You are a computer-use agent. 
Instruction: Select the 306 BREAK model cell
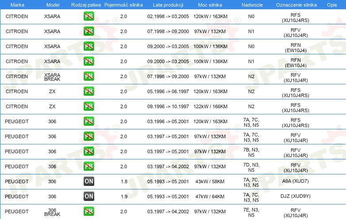[x=52, y=212]
